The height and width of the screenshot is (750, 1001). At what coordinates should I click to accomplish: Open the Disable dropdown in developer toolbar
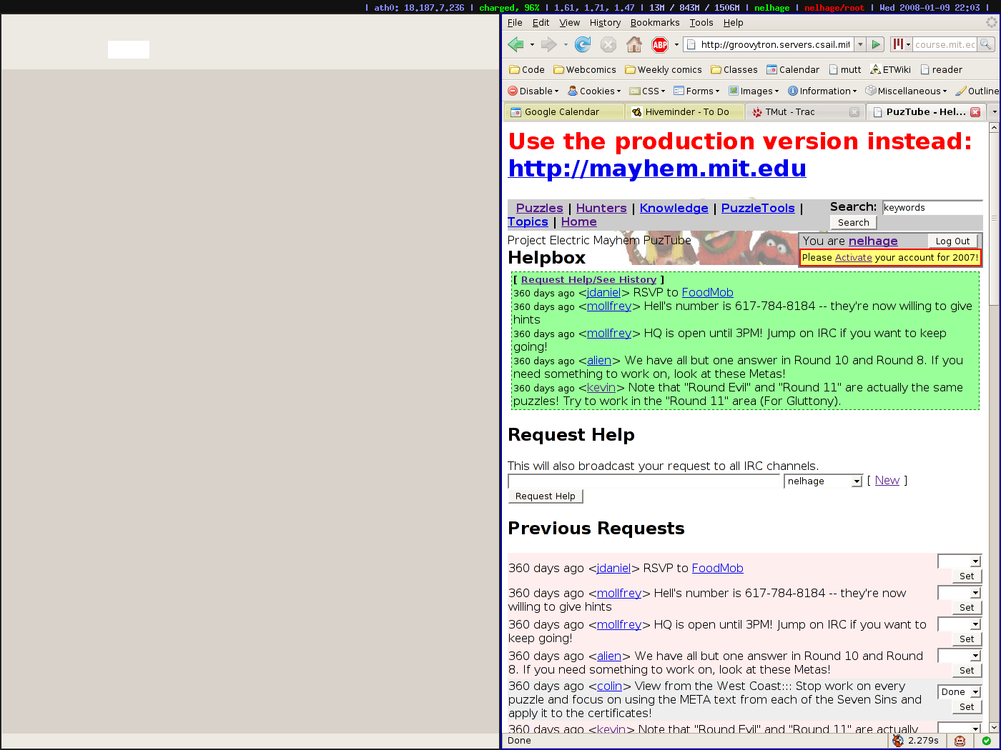tap(533, 91)
